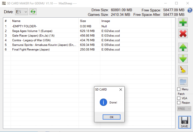Toggle the VGA patch checkbox
193x132 pixels.
point(179,98)
